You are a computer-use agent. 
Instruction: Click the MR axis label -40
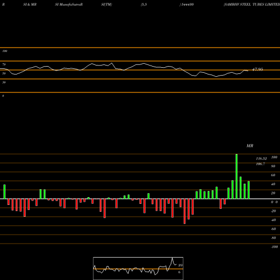[273, 220]
